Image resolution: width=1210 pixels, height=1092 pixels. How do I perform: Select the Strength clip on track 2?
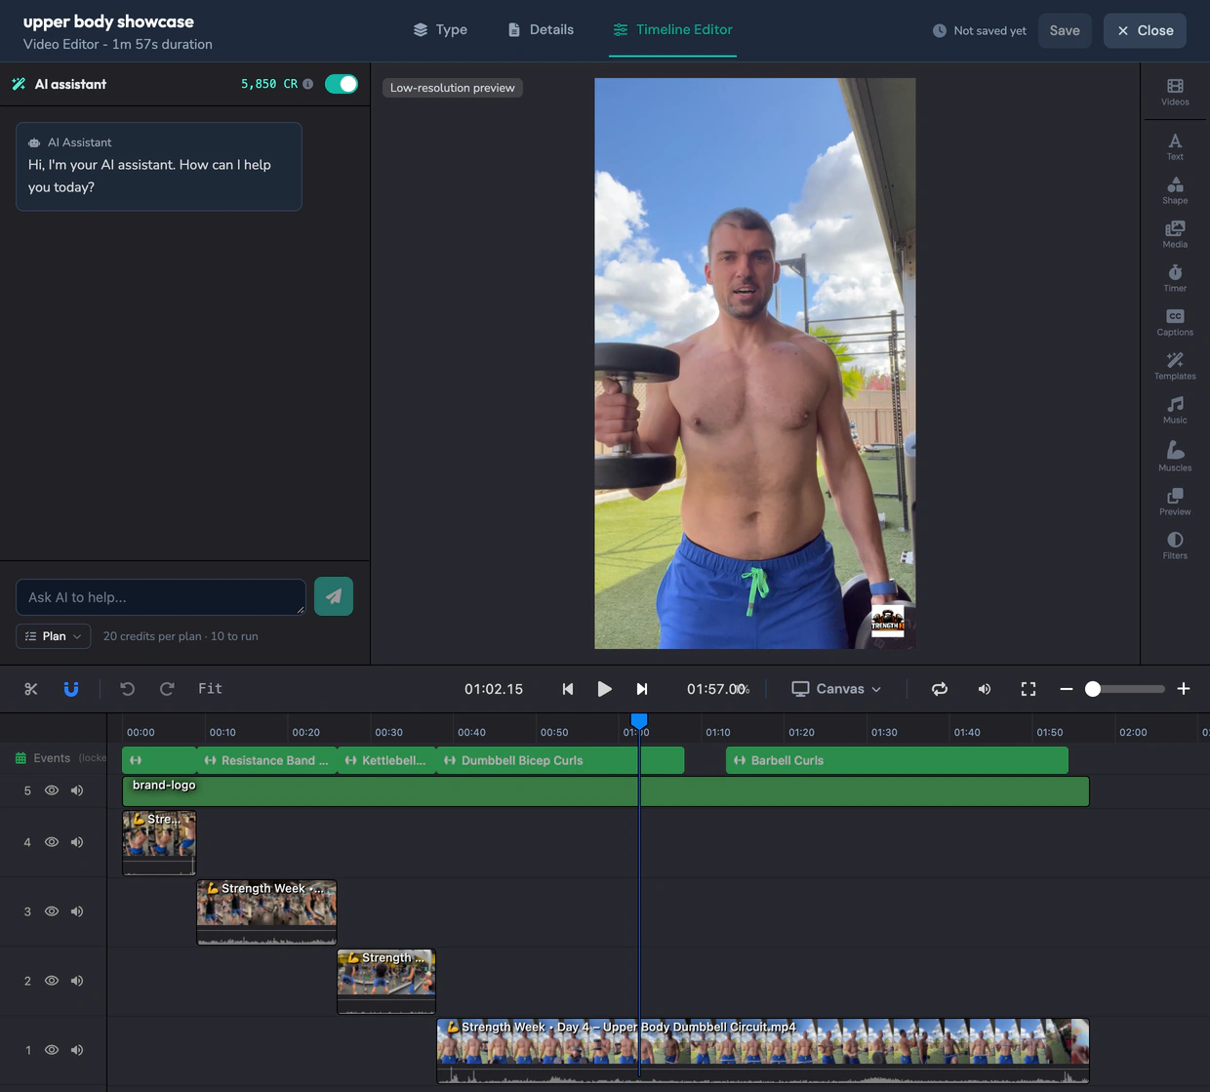click(x=386, y=982)
